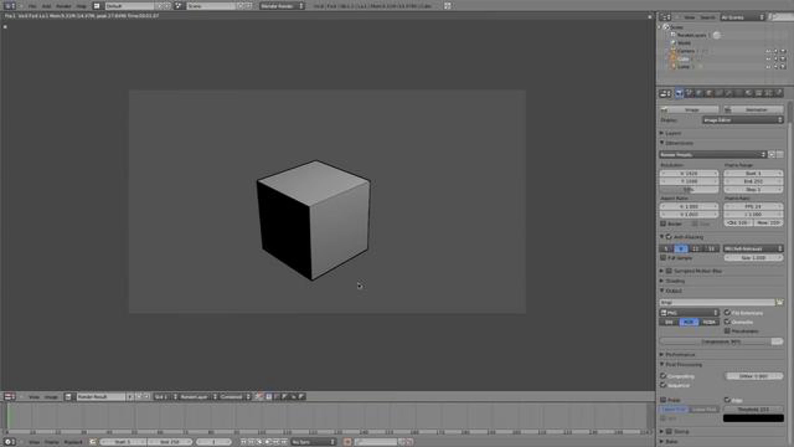Open the image editor-type selector icon
This screenshot has height=447, width=794.
(x=9, y=397)
